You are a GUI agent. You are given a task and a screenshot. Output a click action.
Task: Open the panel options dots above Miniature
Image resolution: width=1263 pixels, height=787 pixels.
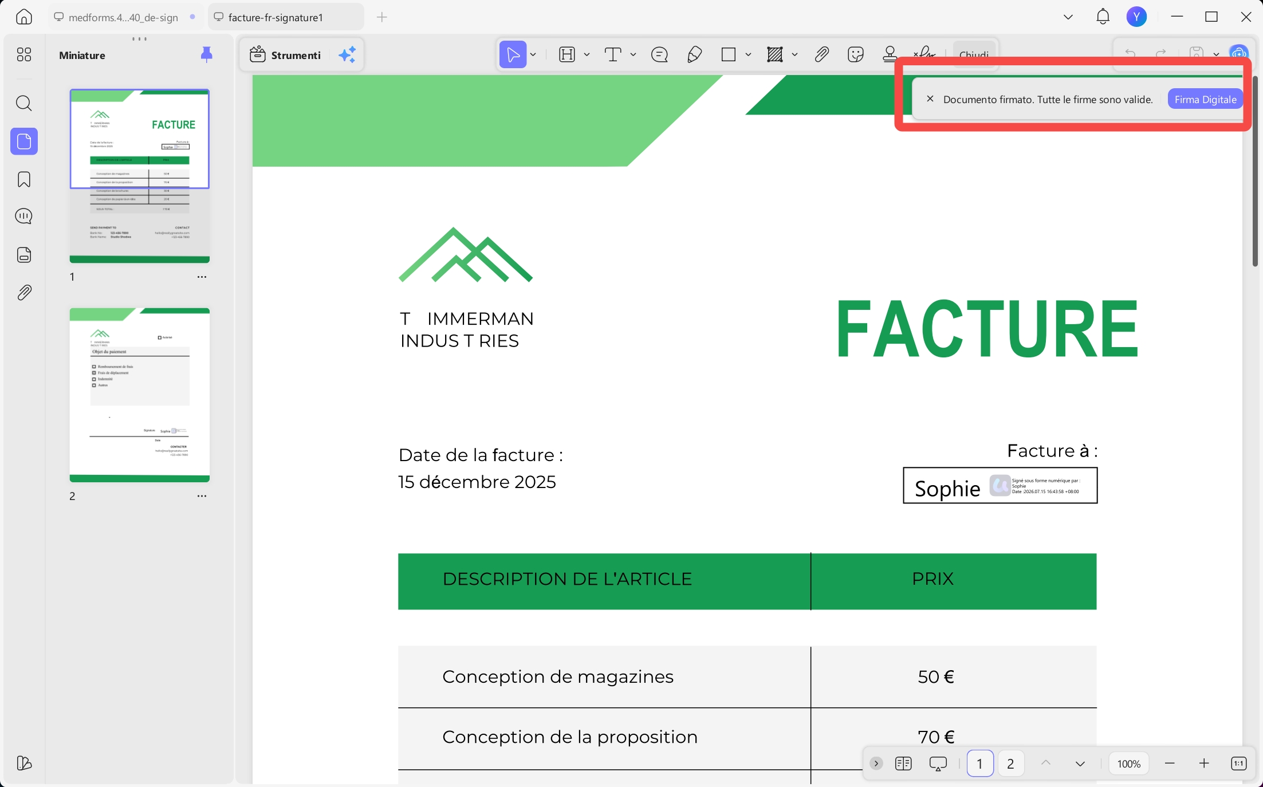pyautogui.click(x=139, y=39)
